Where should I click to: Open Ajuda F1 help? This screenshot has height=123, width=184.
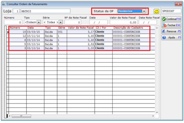171,38
